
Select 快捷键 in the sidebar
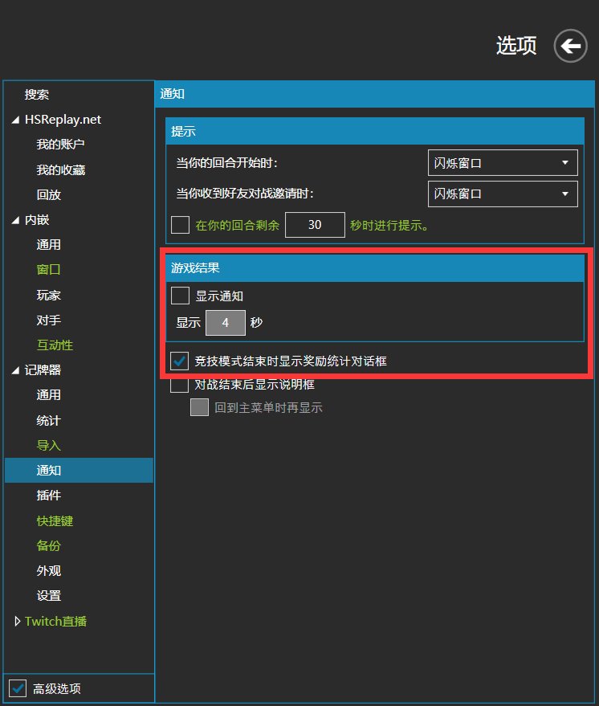coord(55,520)
